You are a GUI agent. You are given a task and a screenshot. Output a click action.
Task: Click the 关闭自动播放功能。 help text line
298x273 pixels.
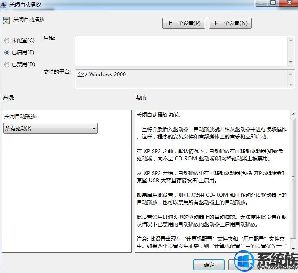pos(159,115)
